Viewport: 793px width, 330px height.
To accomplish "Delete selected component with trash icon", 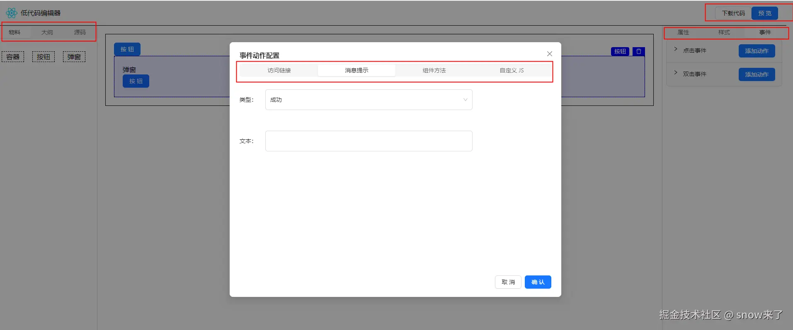I will tap(639, 51).
